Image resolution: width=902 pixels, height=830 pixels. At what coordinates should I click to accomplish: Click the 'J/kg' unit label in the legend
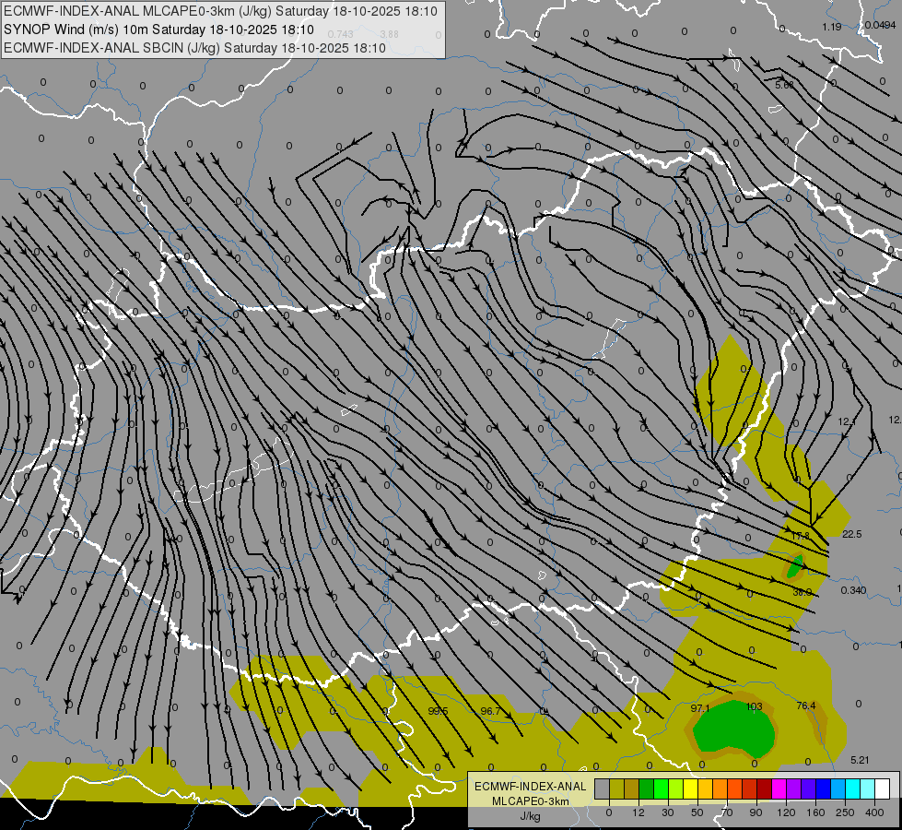530,816
